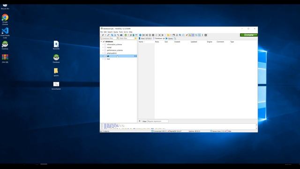Image resolution: width=300 pixels, height=169 pixels.
Task: Expand the mysql database node
Action: [x=103, y=47]
